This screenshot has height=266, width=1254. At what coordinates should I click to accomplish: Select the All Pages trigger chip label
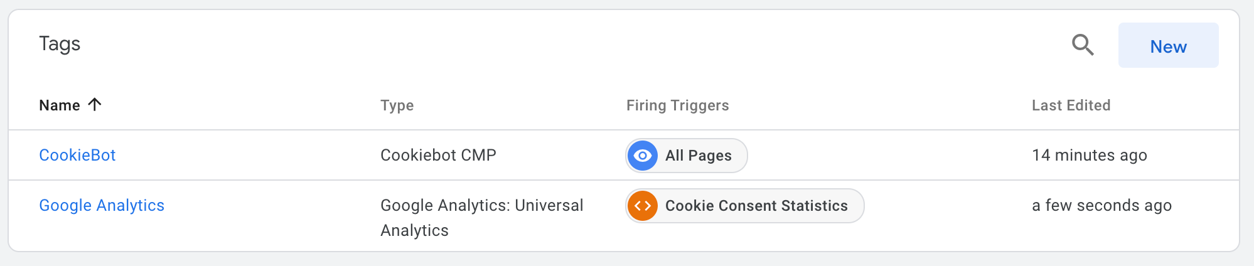[x=699, y=156]
